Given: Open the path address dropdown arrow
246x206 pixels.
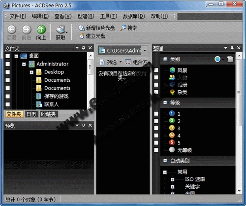Looking at the screenshot, I should coord(145,51).
